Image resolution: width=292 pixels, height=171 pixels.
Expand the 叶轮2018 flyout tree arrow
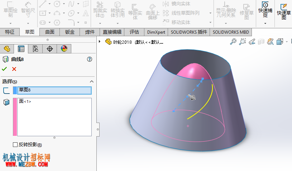100,42
